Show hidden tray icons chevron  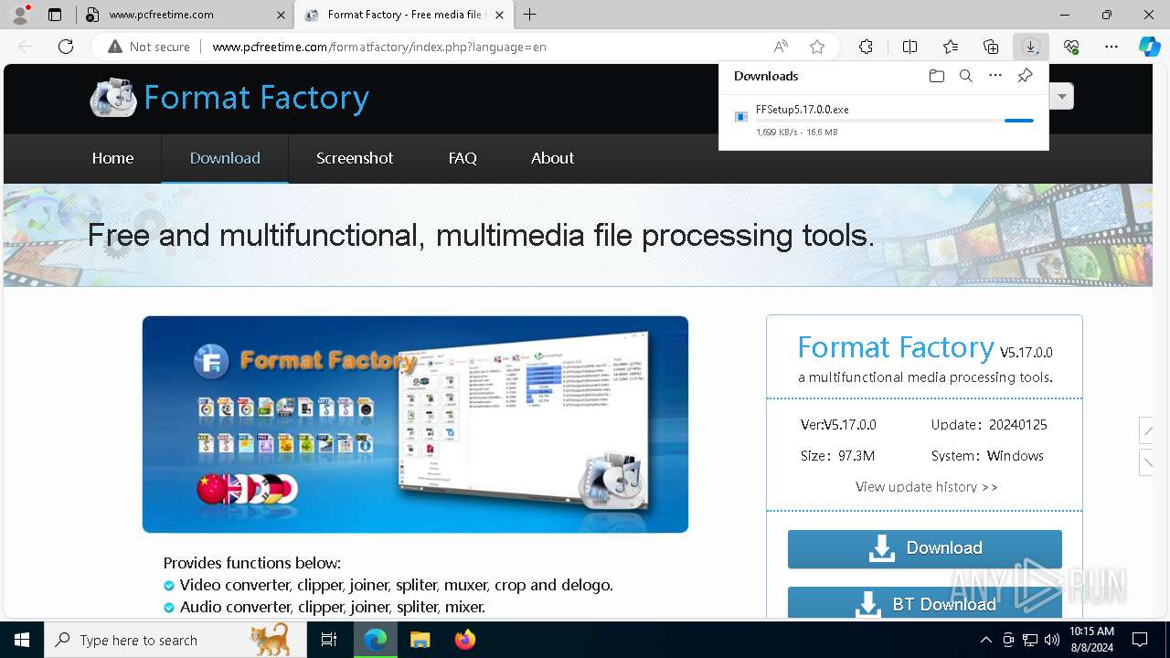pyautogui.click(x=985, y=640)
